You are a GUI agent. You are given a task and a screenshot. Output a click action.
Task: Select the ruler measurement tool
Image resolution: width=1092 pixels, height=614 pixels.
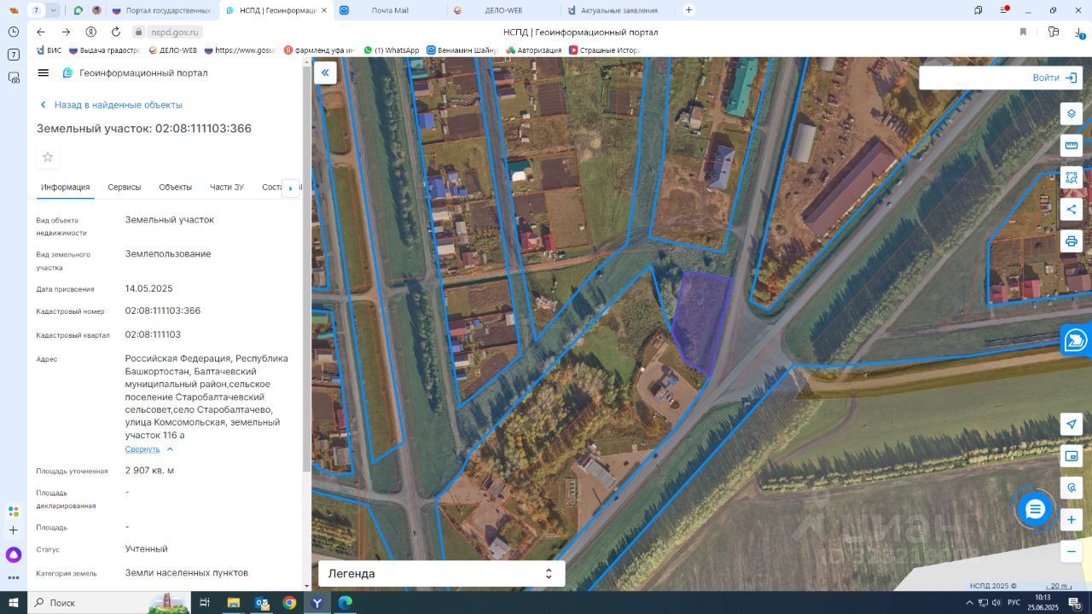click(1072, 145)
